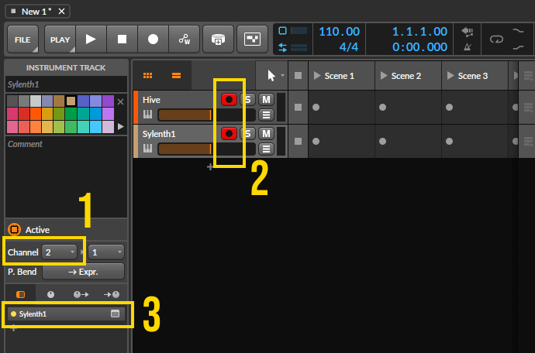Click the Sylenth1 track name field
The height and width of the screenshot is (353, 535).
point(66,84)
